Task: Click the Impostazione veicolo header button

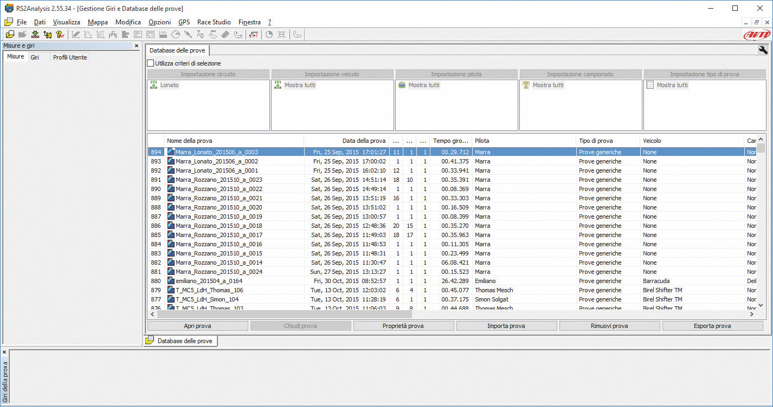Action: click(x=332, y=74)
